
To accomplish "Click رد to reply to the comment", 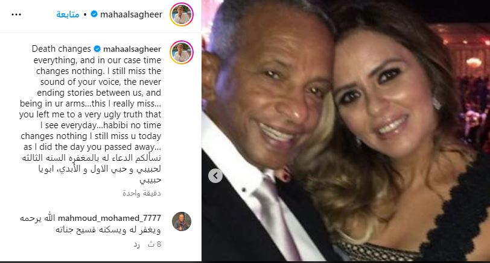I will (136, 244).
